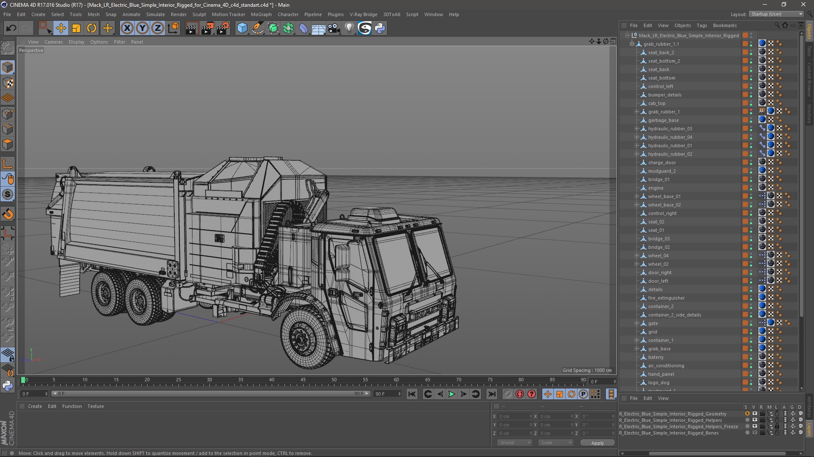This screenshot has width=814, height=457.
Task: Click the Render View clapperboard icon
Action: tap(192, 28)
